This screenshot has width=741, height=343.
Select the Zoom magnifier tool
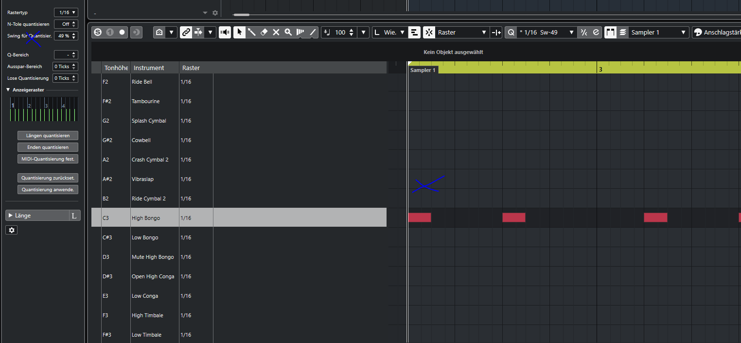(288, 32)
